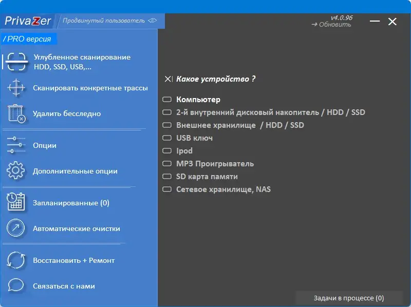Check the Ipod device checkbox
Image resolution: width=411 pixels, height=307 pixels.
166,150
